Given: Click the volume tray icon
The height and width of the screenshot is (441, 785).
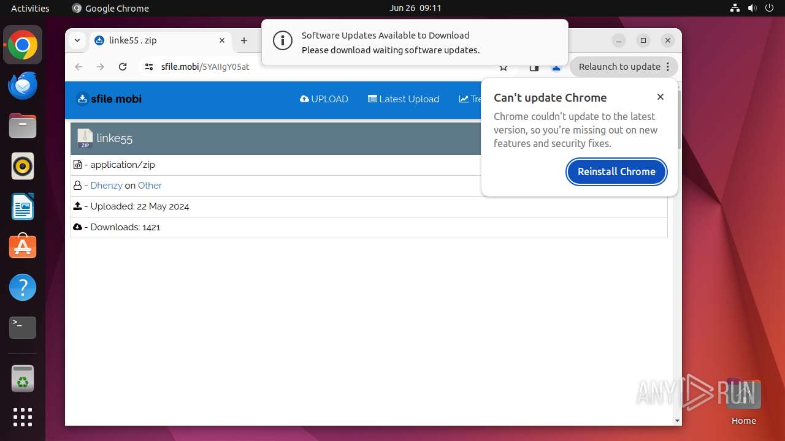Looking at the screenshot, I should tap(752, 8).
